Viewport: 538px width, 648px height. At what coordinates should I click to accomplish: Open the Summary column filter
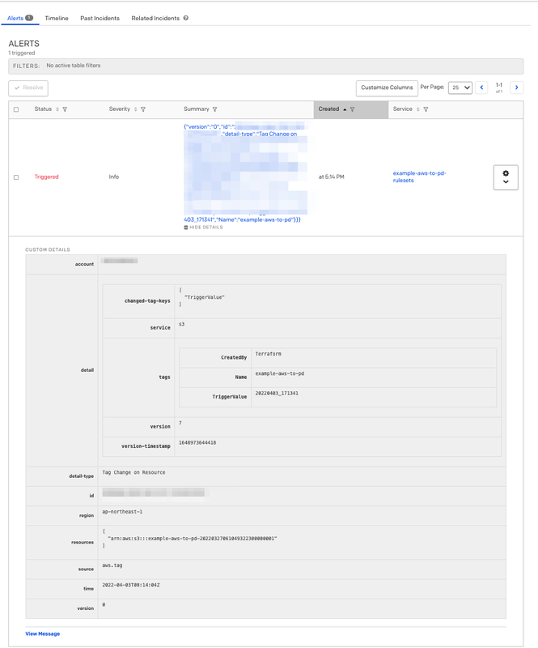coord(214,109)
